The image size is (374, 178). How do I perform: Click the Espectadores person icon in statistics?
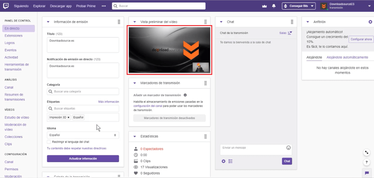click(x=136, y=149)
